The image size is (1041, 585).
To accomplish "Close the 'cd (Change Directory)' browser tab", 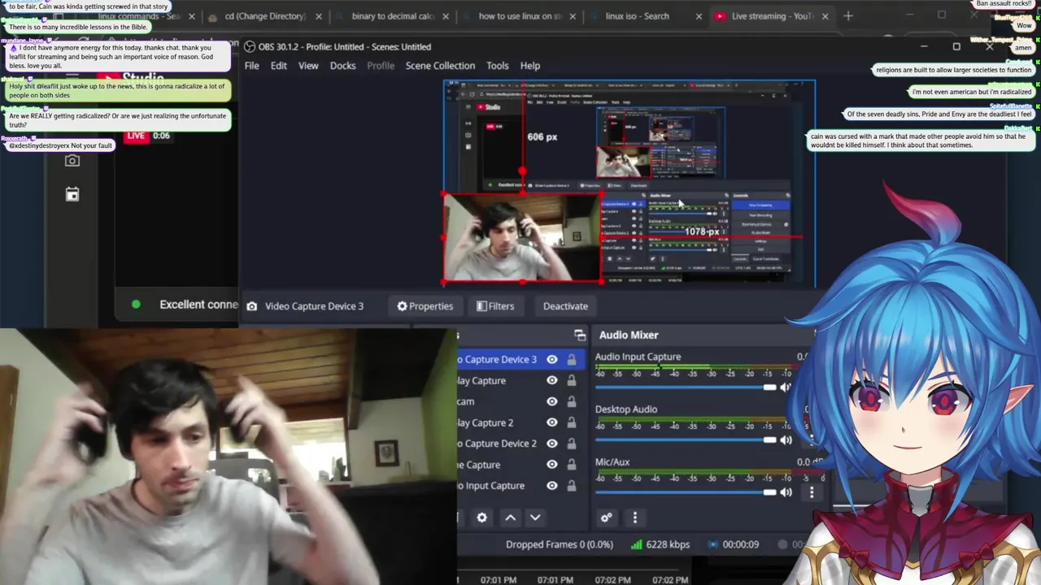I will click(x=319, y=16).
